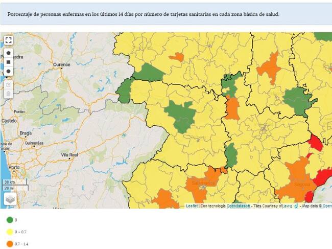This screenshot has width=332, height=249.
Task: Toggle fullscreen map view
Action: click(9, 40)
